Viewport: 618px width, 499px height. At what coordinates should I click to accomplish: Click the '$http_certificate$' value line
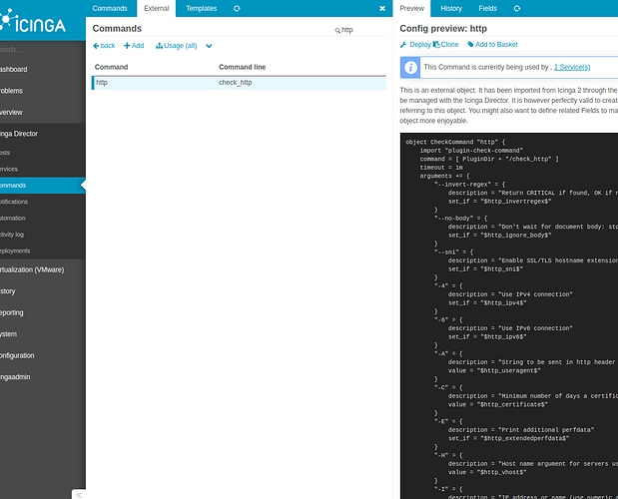point(498,404)
